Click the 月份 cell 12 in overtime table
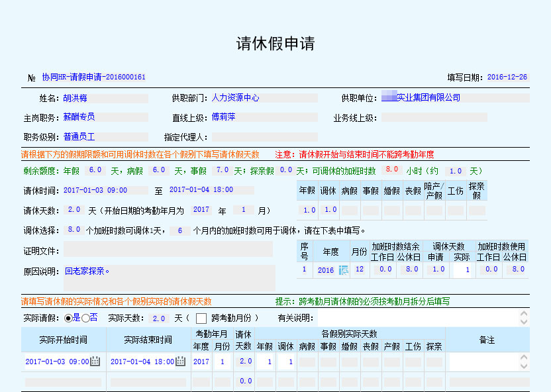 pyautogui.click(x=360, y=269)
